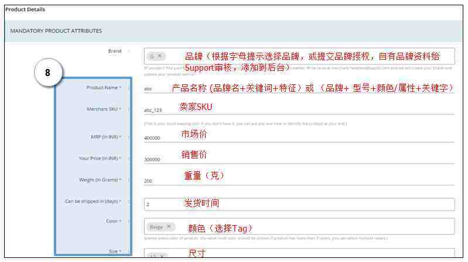Click into the Brand tag field
The width and height of the screenshot is (468, 262).
click(x=299, y=56)
